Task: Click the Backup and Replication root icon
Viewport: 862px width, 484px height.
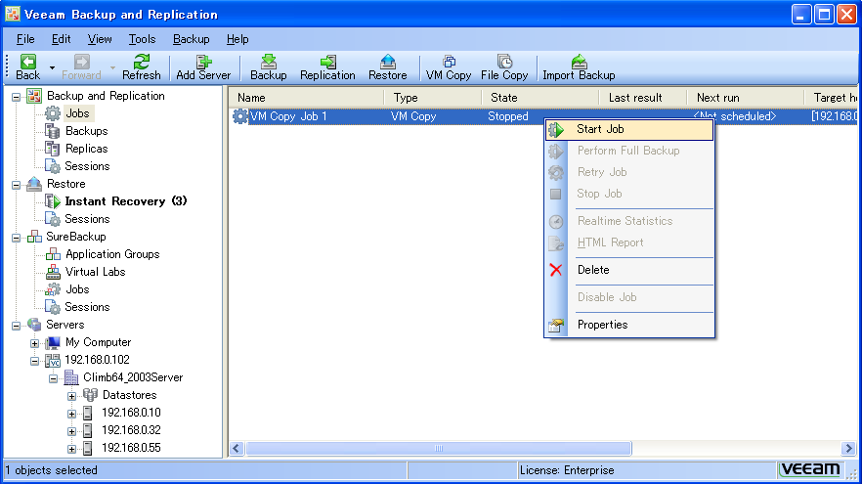Action: pos(34,96)
